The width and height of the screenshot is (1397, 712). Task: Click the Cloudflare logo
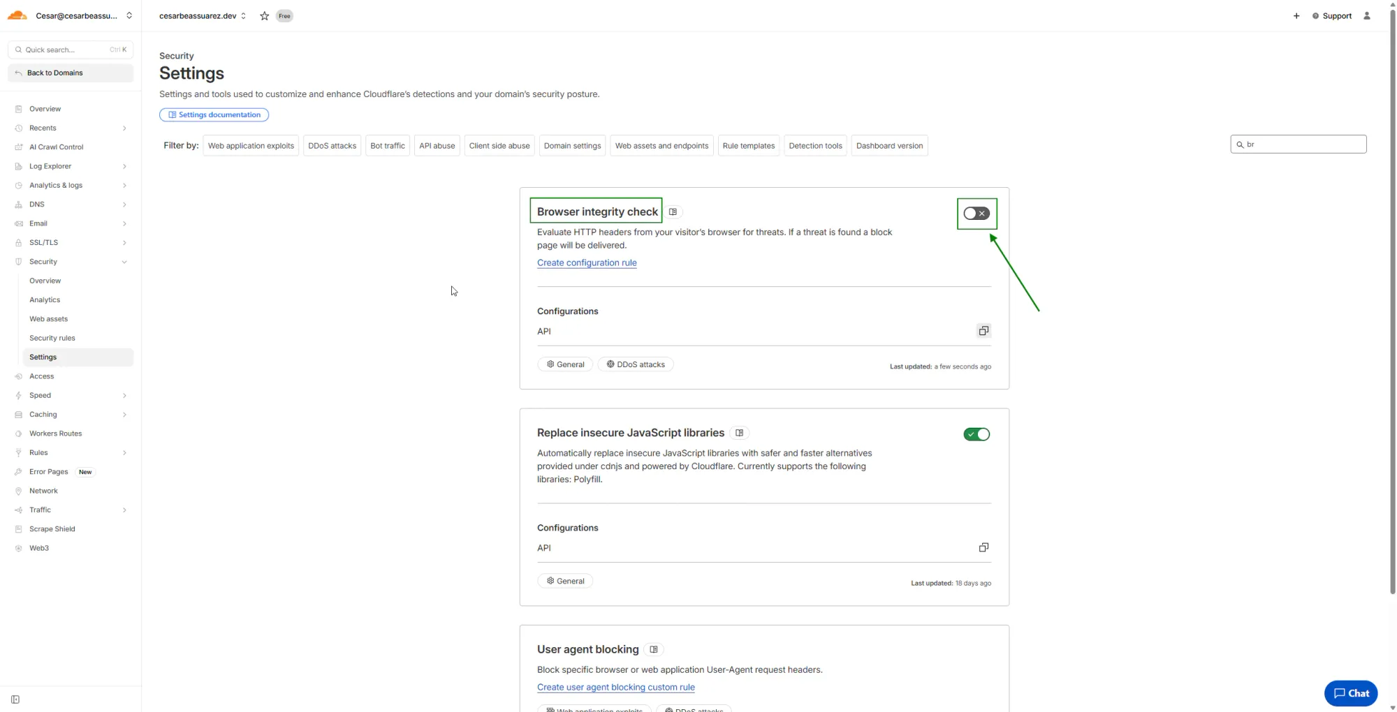(17, 15)
